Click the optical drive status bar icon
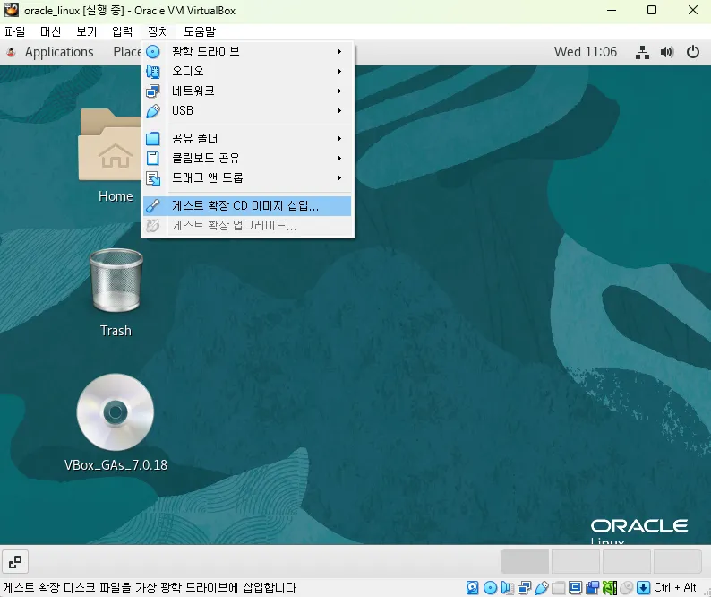The height and width of the screenshot is (597, 711). [x=490, y=588]
